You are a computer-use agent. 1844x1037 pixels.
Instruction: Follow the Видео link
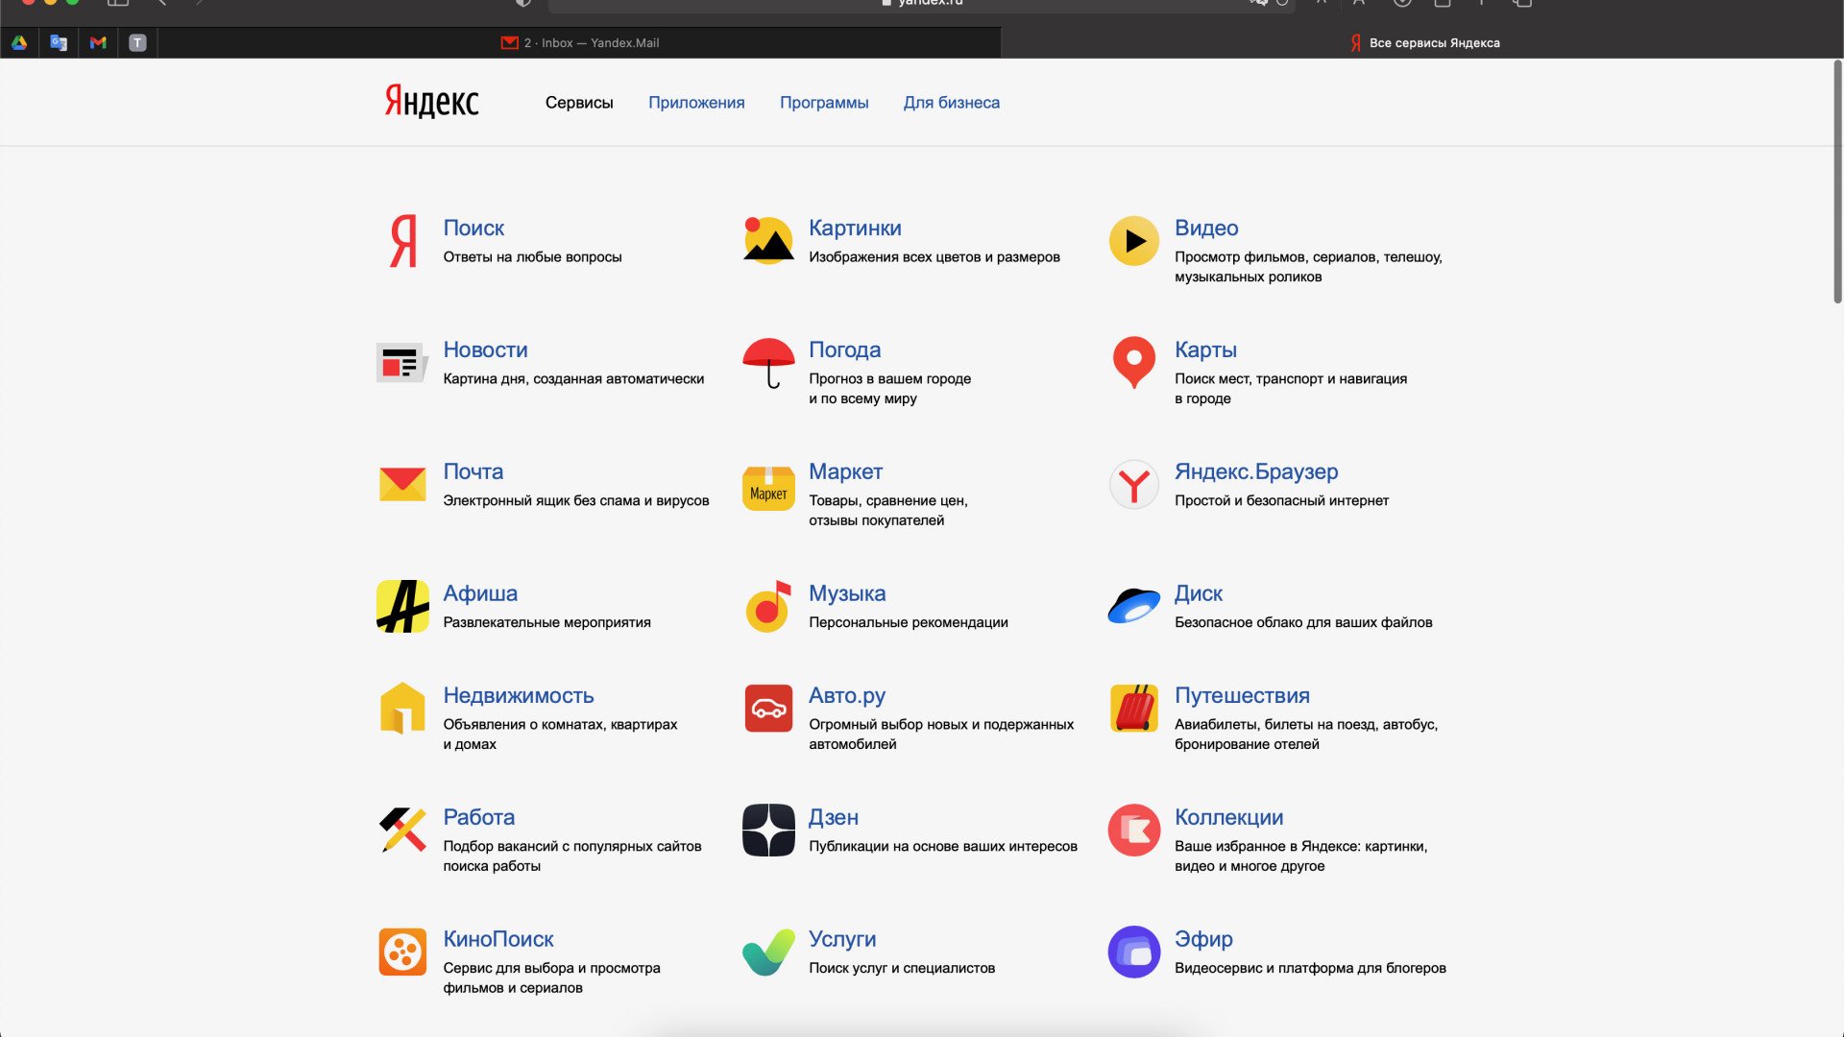tap(1206, 228)
